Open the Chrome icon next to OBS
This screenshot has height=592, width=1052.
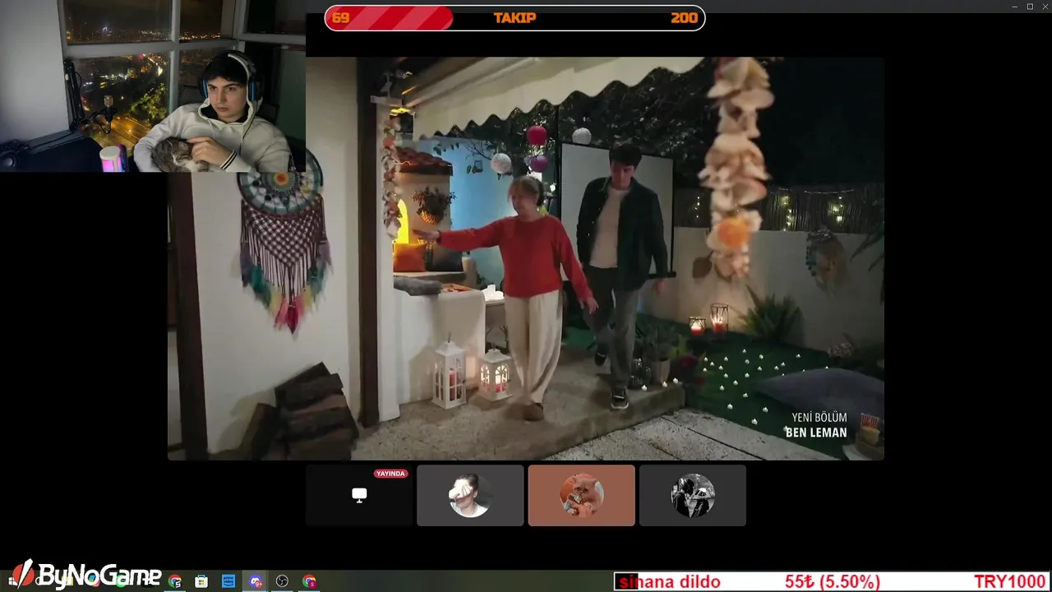point(309,581)
